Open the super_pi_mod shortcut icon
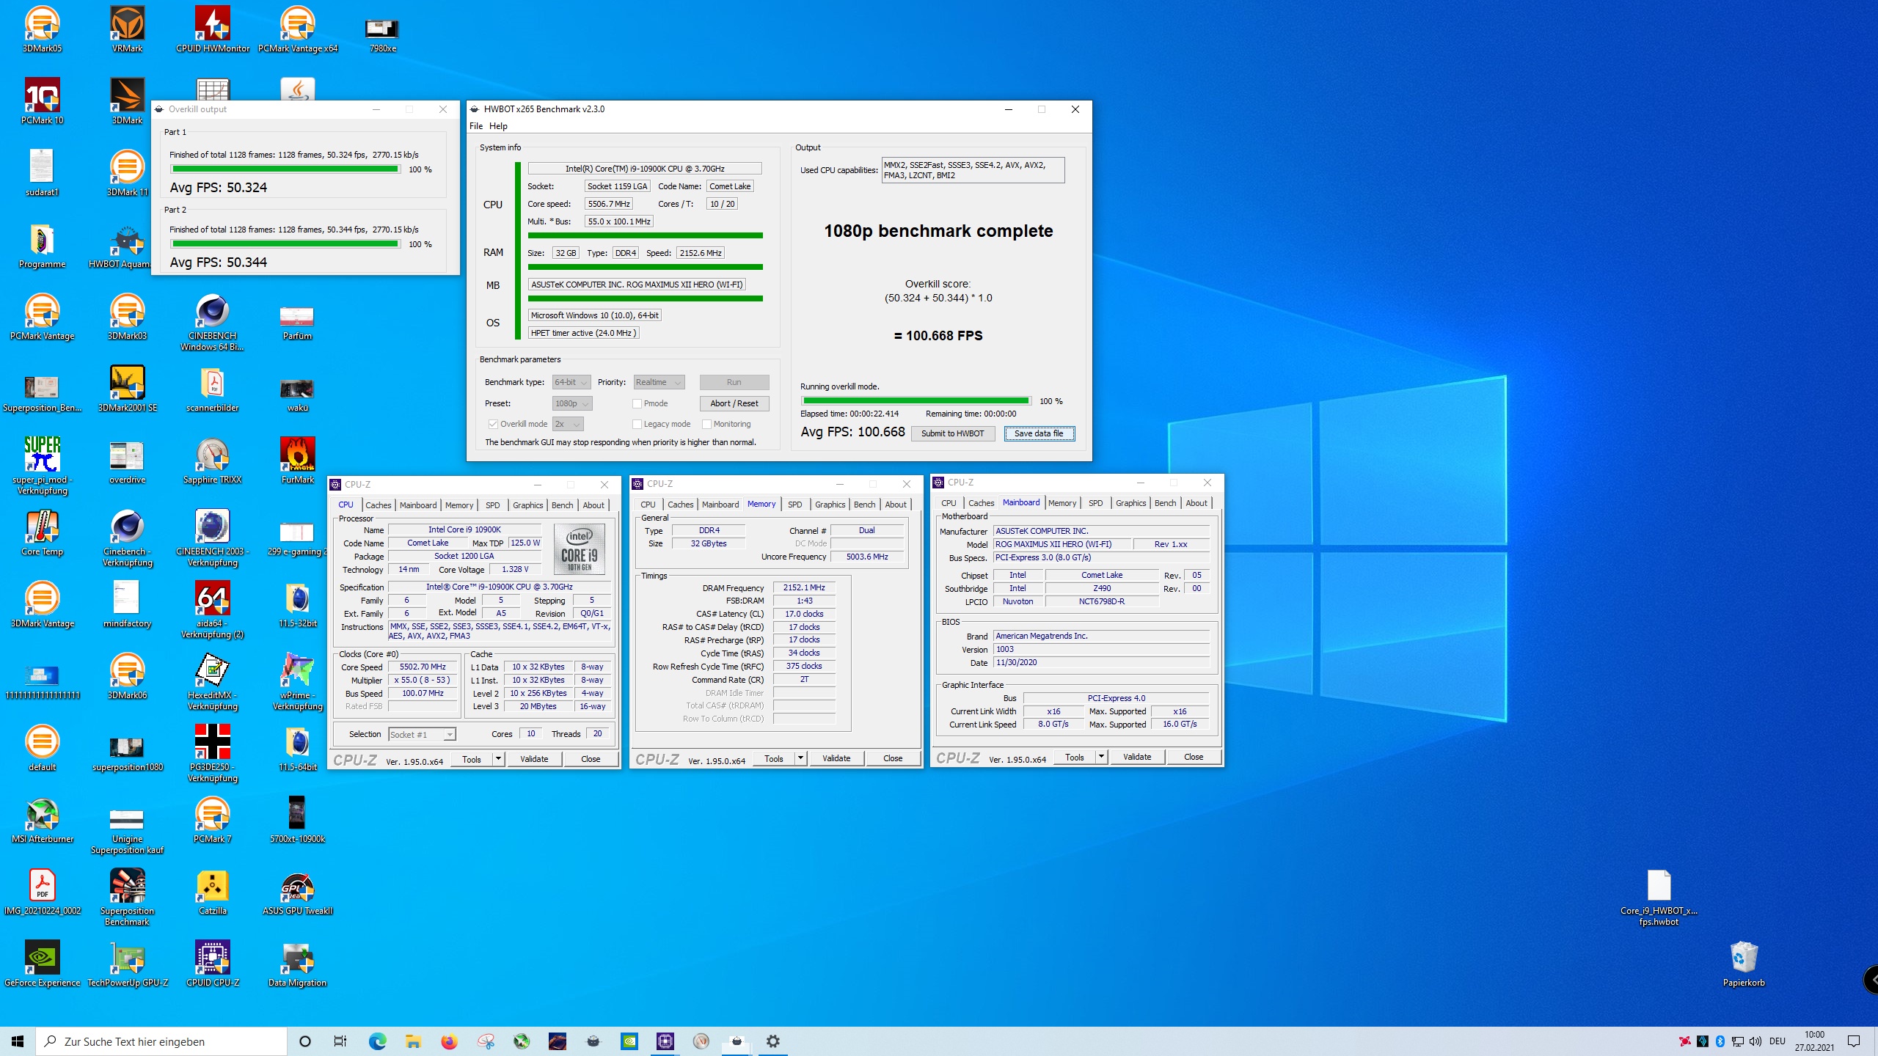Viewport: 1878px width, 1056px height. tap(43, 466)
